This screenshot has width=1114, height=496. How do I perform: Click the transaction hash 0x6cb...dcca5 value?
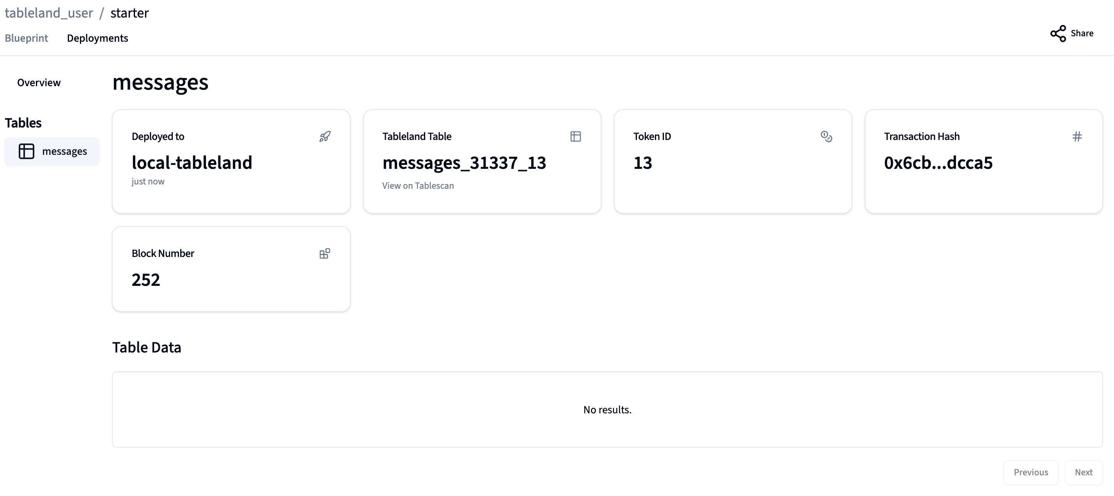point(938,163)
